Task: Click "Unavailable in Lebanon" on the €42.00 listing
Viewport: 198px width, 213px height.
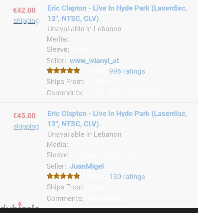Action: (84, 29)
